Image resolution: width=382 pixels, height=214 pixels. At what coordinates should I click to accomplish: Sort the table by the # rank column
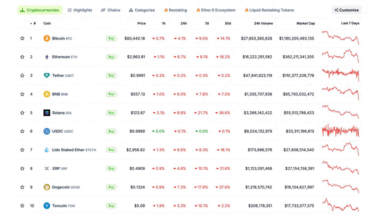(x=34, y=23)
